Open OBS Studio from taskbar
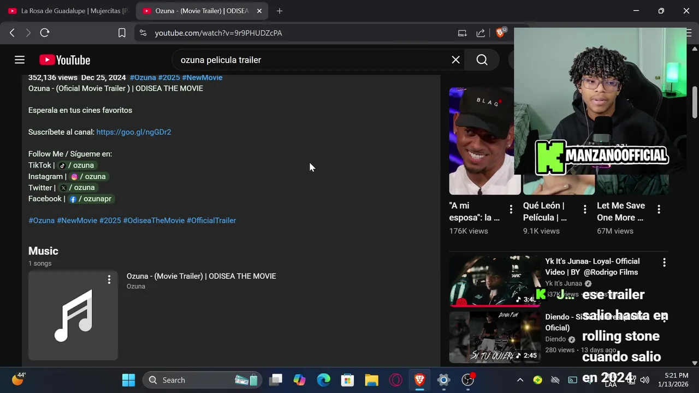The image size is (699, 393). click(468, 380)
